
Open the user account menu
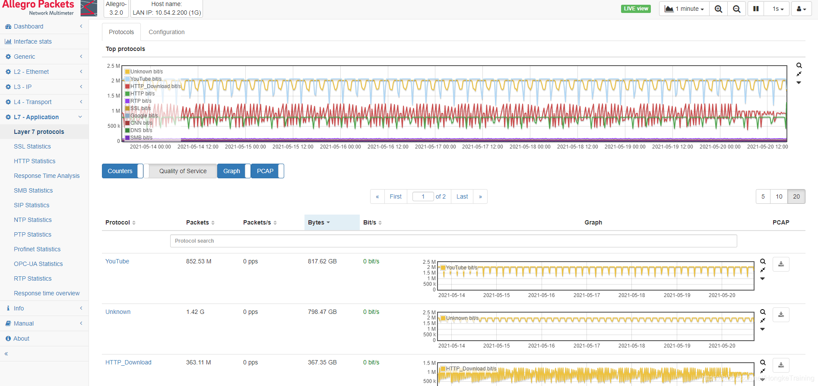[x=801, y=9]
